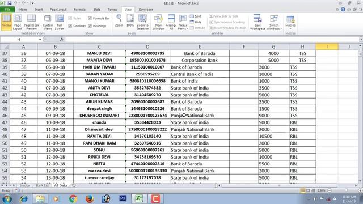Select account number 2930995209 cell
Screen dimensions: 363x204
(x=147, y=74)
